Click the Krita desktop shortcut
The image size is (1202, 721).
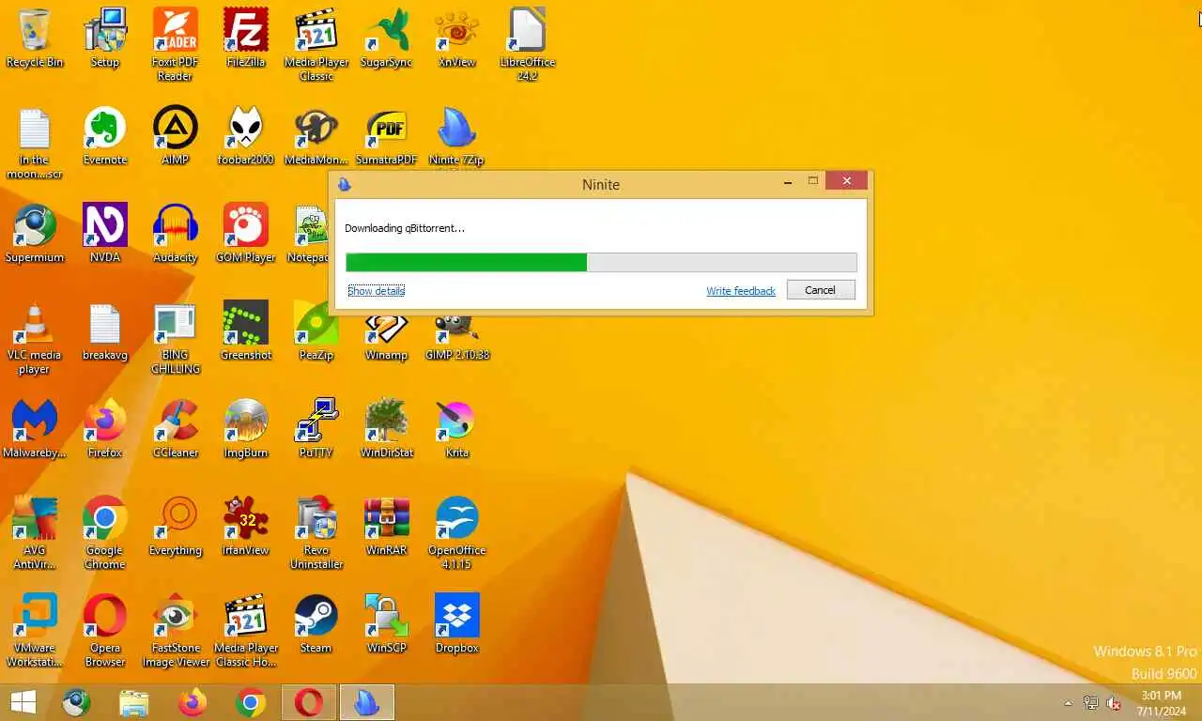pyautogui.click(x=457, y=429)
